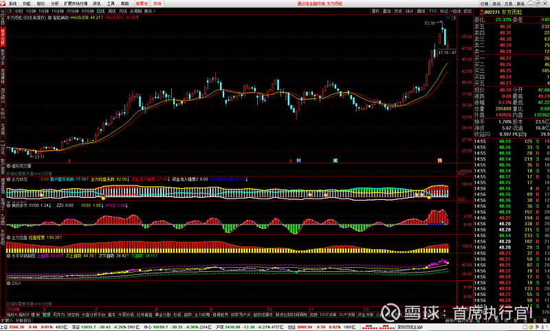Open the 工具 menu
This screenshot has width=550, height=331.
[x=111, y=3]
